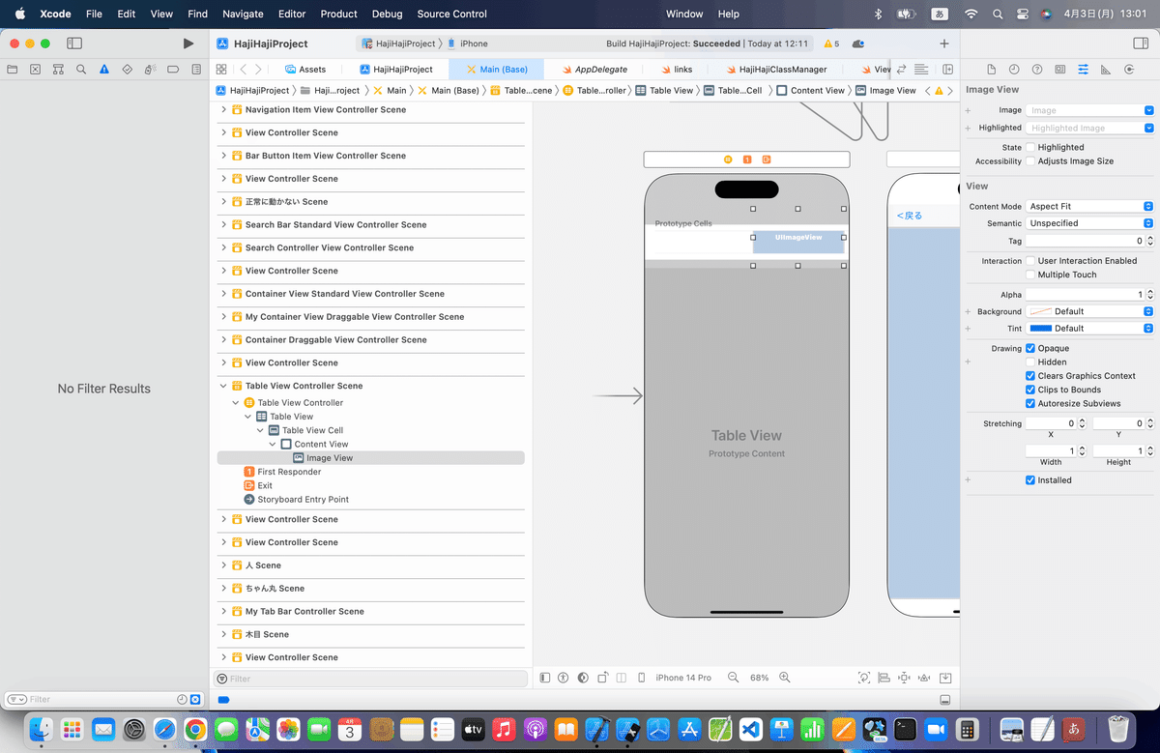Open the Semantic dropdown
Viewport: 1160px width, 753px height.
coord(1089,223)
